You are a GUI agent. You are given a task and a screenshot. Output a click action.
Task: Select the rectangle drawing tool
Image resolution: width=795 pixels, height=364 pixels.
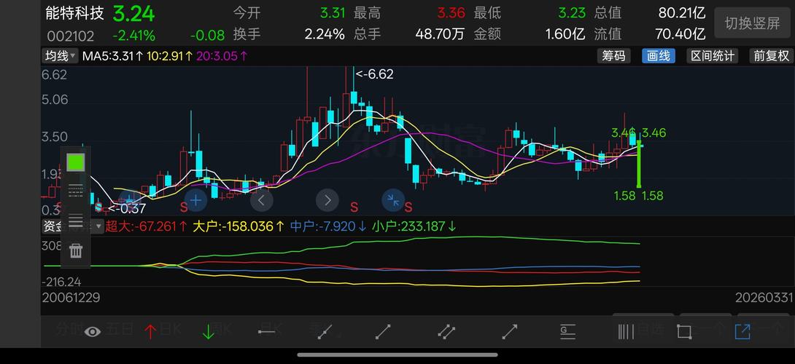pyautogui.click(x=684, y=331)
